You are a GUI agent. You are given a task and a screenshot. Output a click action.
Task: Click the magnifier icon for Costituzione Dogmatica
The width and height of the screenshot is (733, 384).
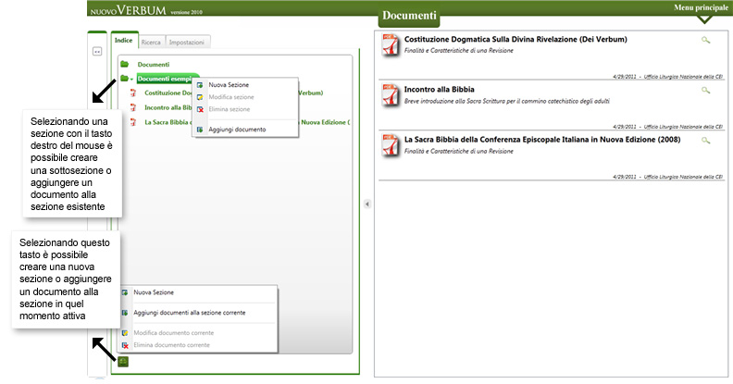point(706,41)
